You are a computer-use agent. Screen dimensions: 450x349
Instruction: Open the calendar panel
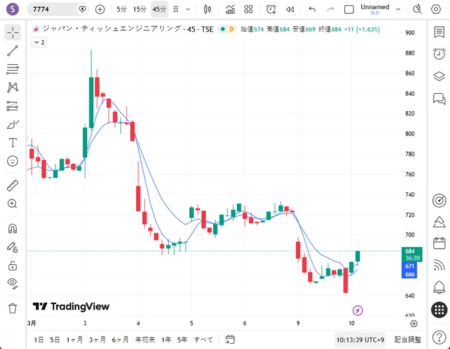click(439, 243)
